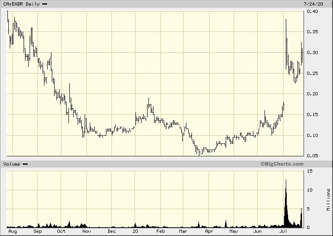Click the 15 tick on the volume axis
Viewport: 333px width, 236px height.
click(x=309, y=171)
